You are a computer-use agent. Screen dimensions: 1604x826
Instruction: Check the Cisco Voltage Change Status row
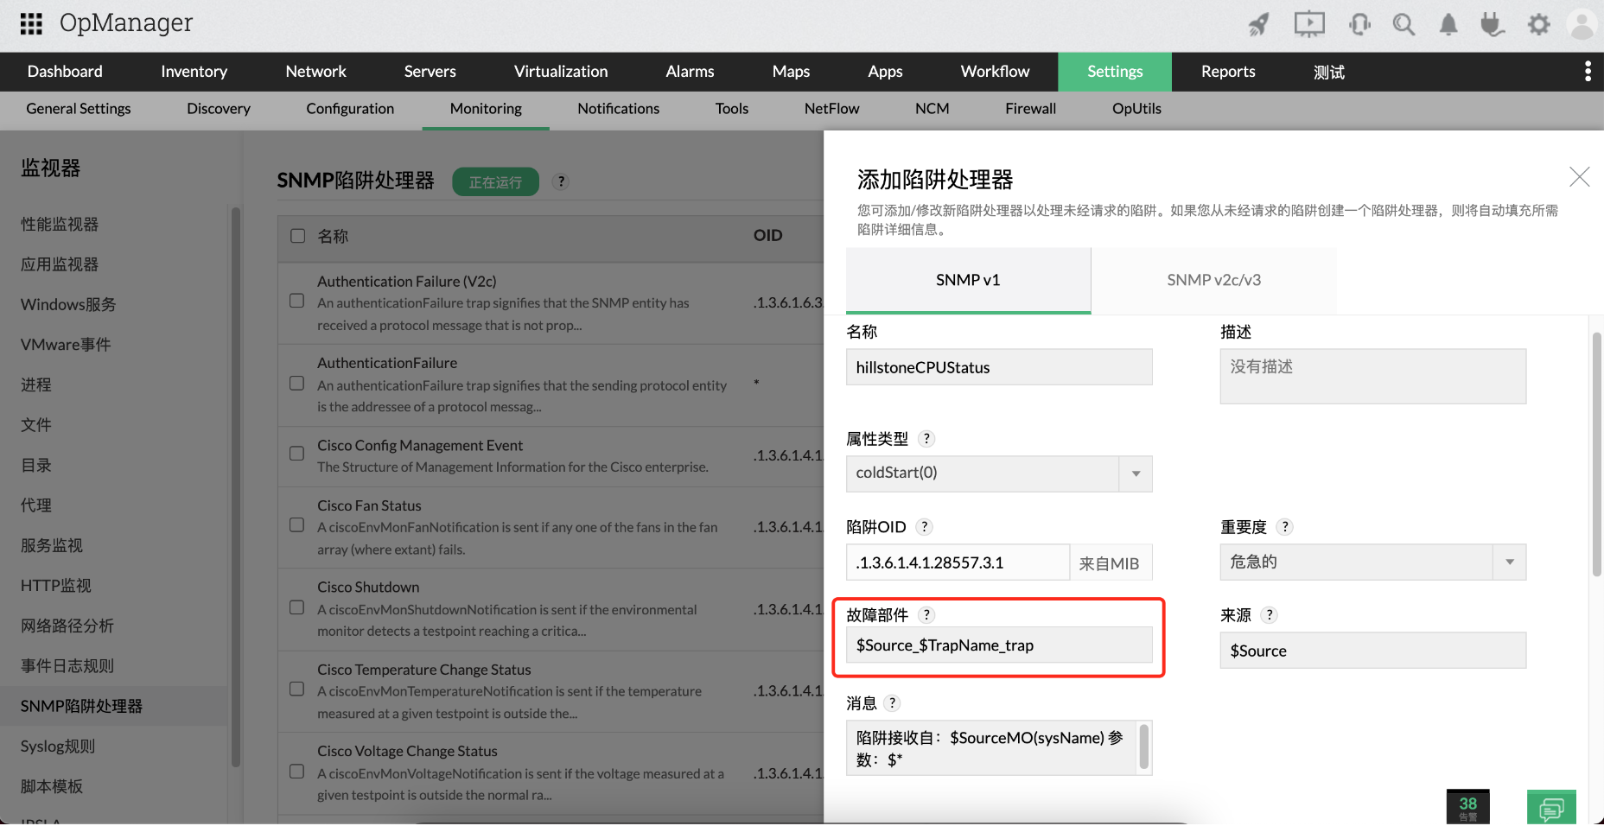297,772
